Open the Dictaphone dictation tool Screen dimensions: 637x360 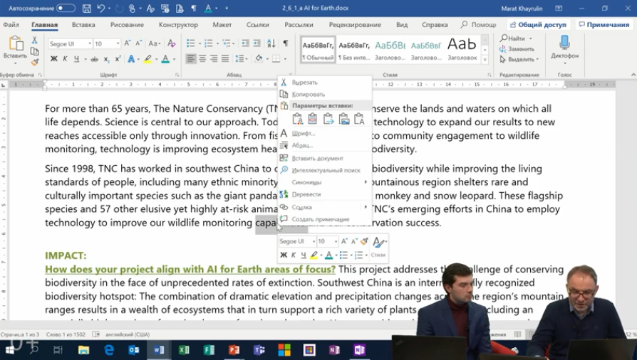[565, 50]
